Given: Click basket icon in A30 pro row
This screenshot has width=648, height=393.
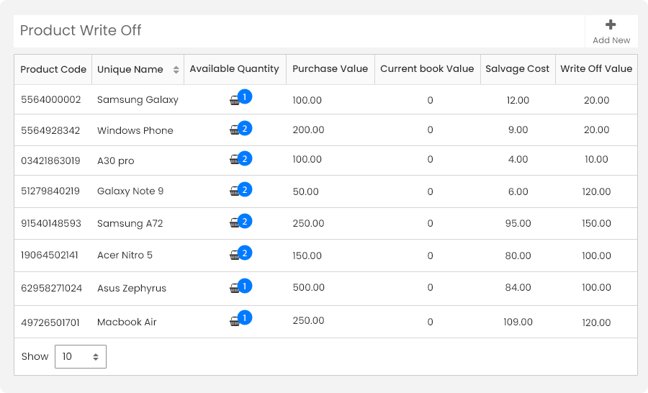Looking at the screenshot, I should tap(234, 160).
